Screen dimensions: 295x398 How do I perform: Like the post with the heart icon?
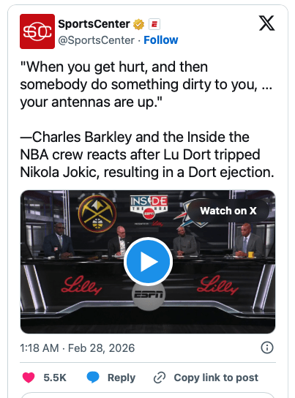[x=29, y=378]
